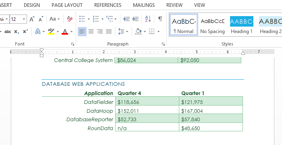The width and height of the screenshot is (282, 145).
Task: Open the DESIGN ribbon tab
Action: click(32, 5)
